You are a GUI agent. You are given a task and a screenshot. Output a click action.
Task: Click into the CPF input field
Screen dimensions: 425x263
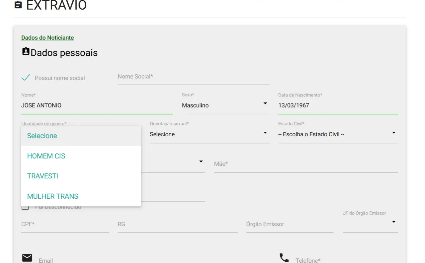65,224
